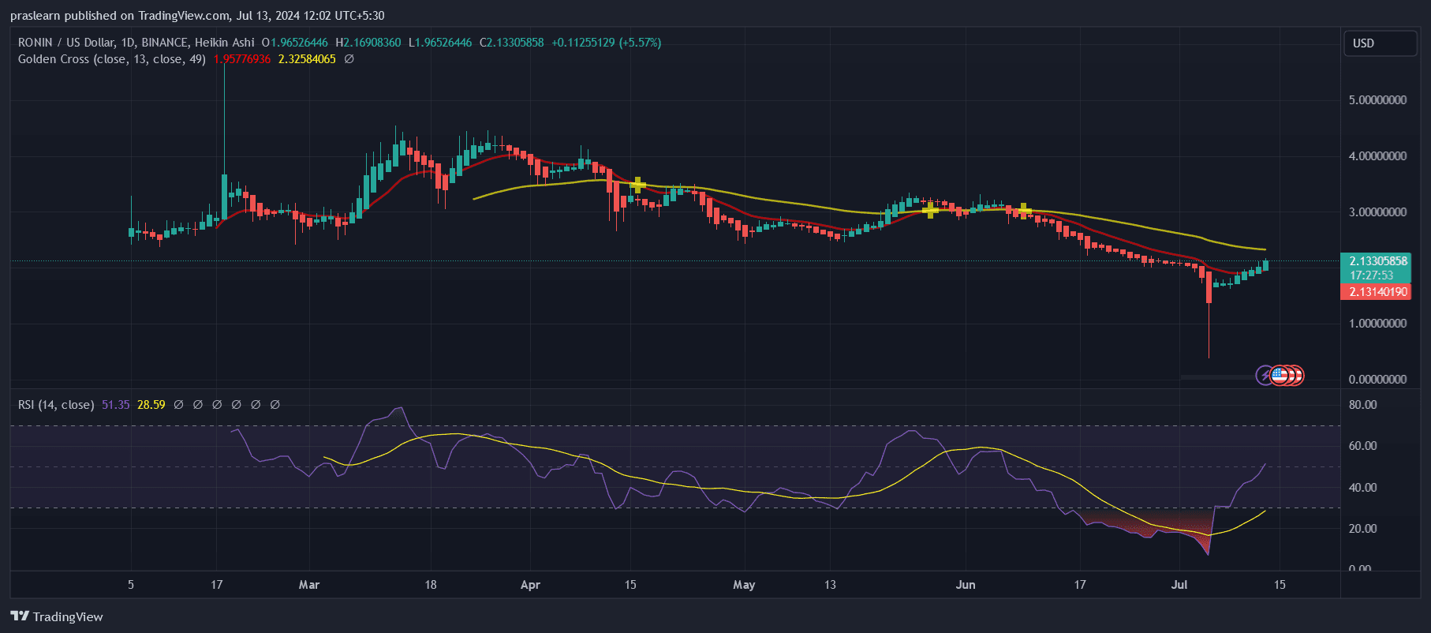Screen dimensions: 1431x633
Task: Click the RSI value 51.35
Action: (115, 405)
